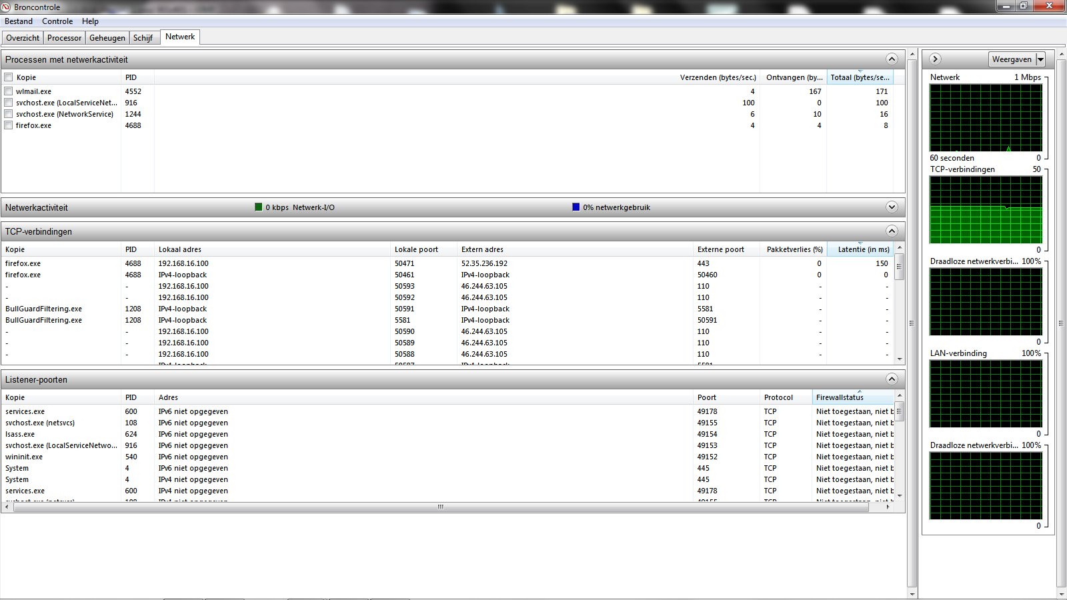
Task: Switch to the Geheugen tab
Action: 107,38
